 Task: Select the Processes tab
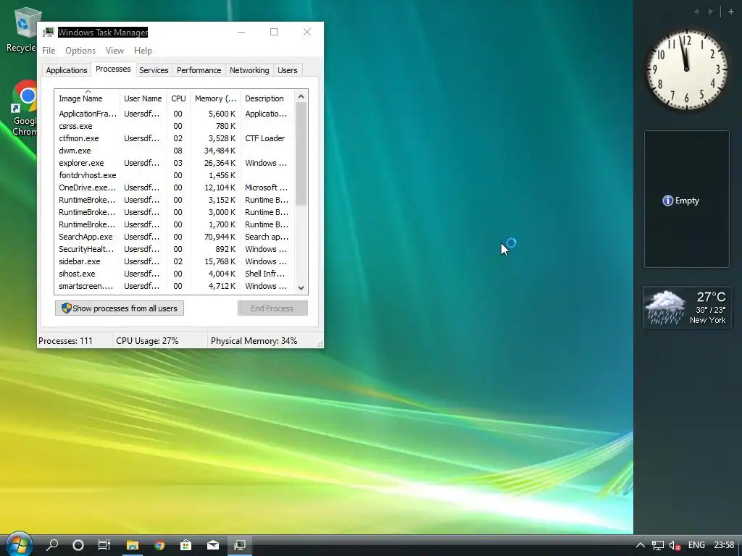click(x=113, y=69)
